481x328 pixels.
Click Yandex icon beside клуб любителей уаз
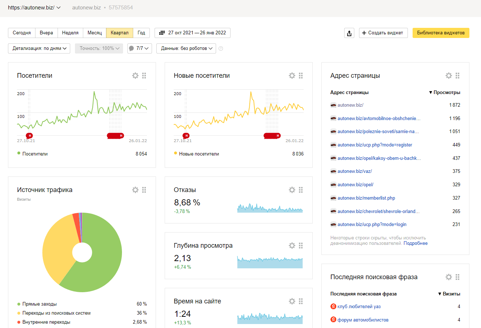point(333,307)
